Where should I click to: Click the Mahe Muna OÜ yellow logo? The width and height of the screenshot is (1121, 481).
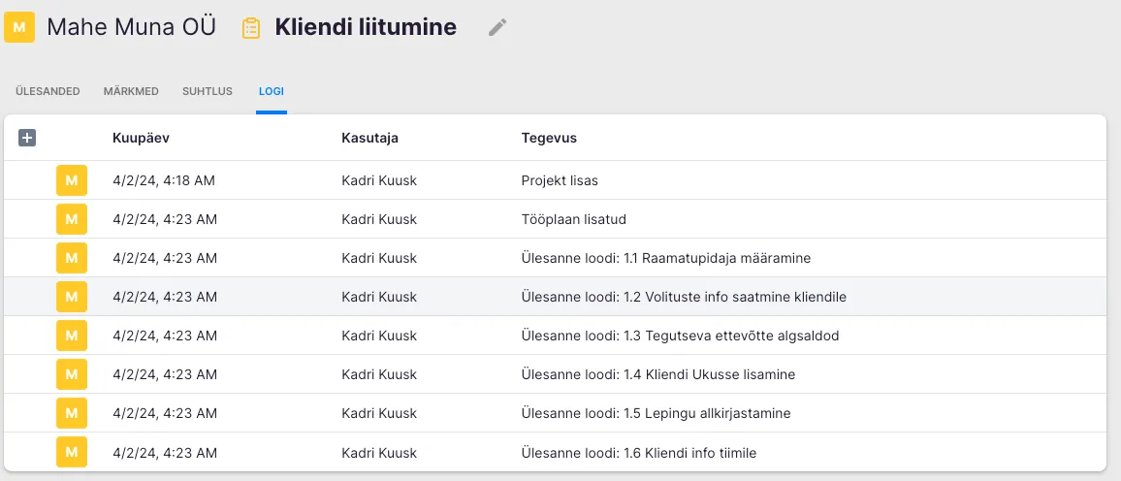coord(19,27)
